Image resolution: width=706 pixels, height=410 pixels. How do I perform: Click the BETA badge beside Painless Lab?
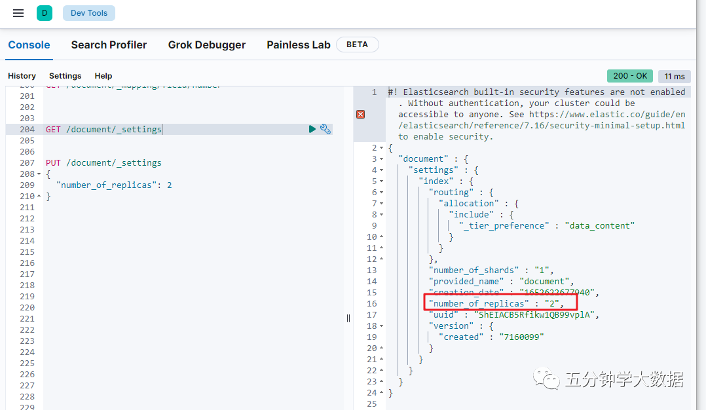[357, 45]
